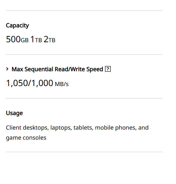Viewport: 176px width, 184px height.
Task: Click the 1,050 read speed number
Action: 16,83
